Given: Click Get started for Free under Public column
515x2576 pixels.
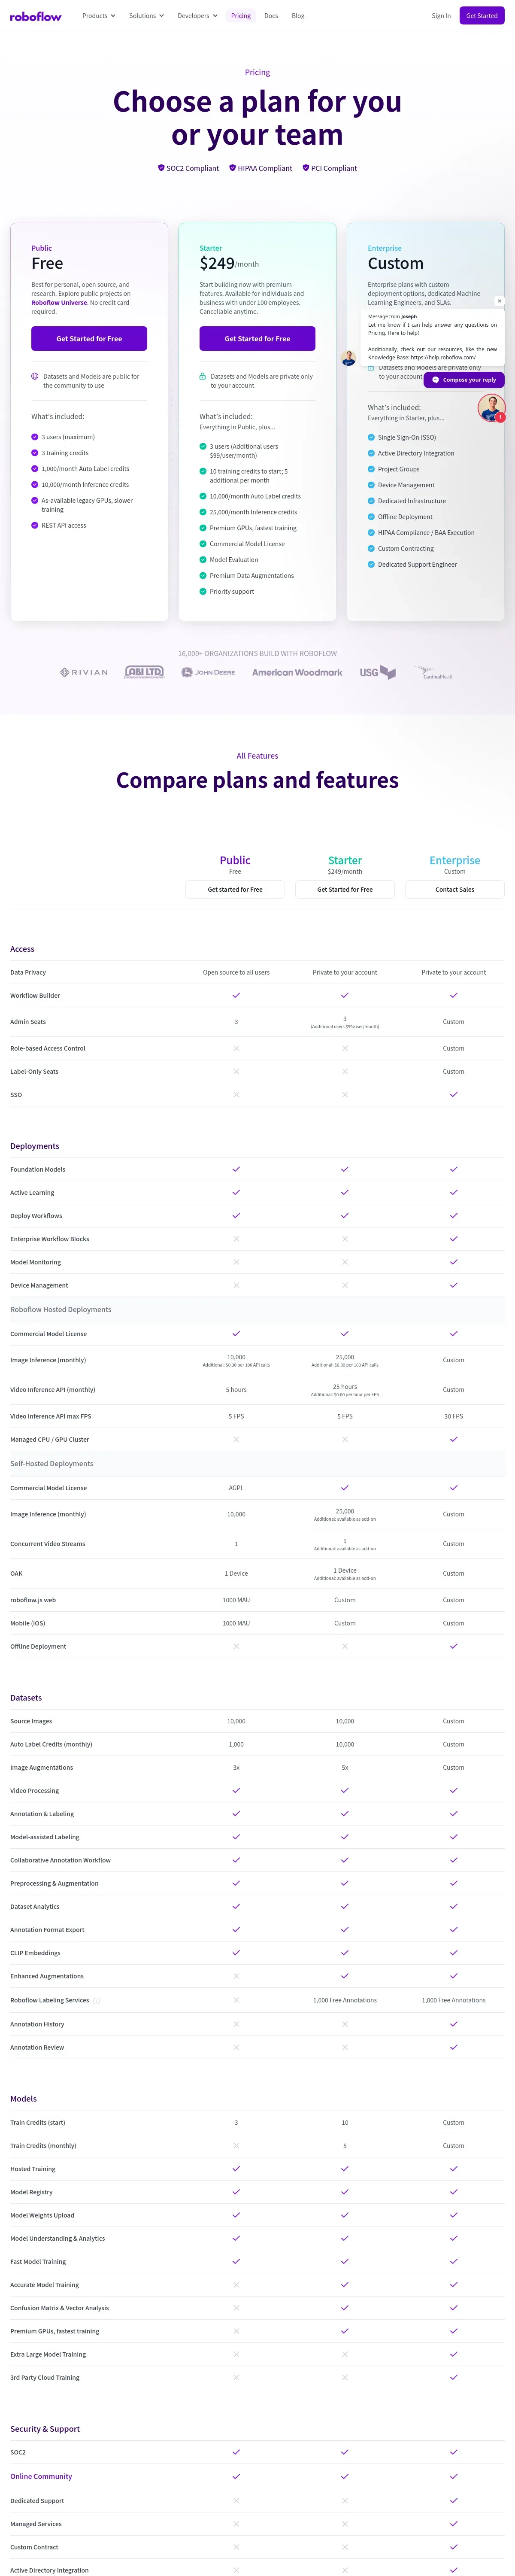Looking at the screenshot, I should [x=235, y=889].
